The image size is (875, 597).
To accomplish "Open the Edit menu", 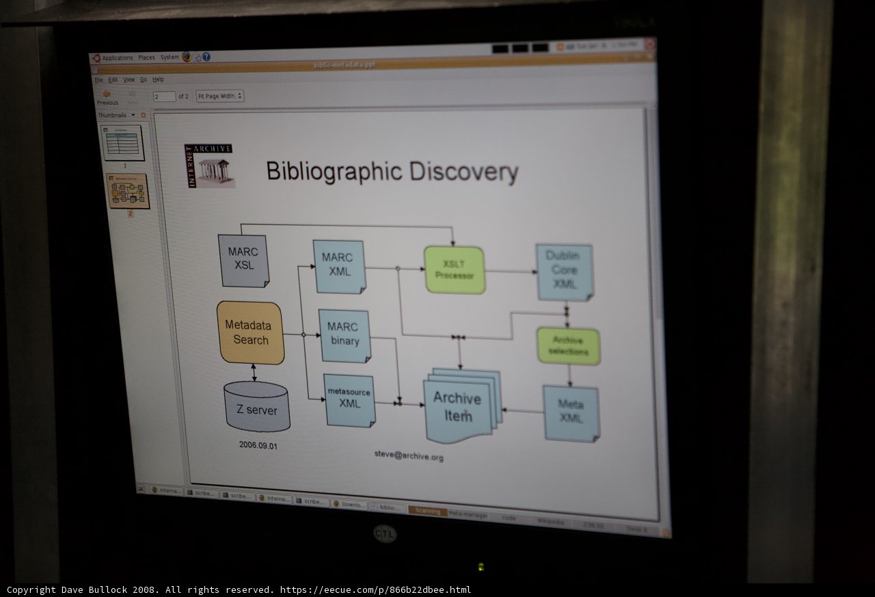I will click(113, 80).
